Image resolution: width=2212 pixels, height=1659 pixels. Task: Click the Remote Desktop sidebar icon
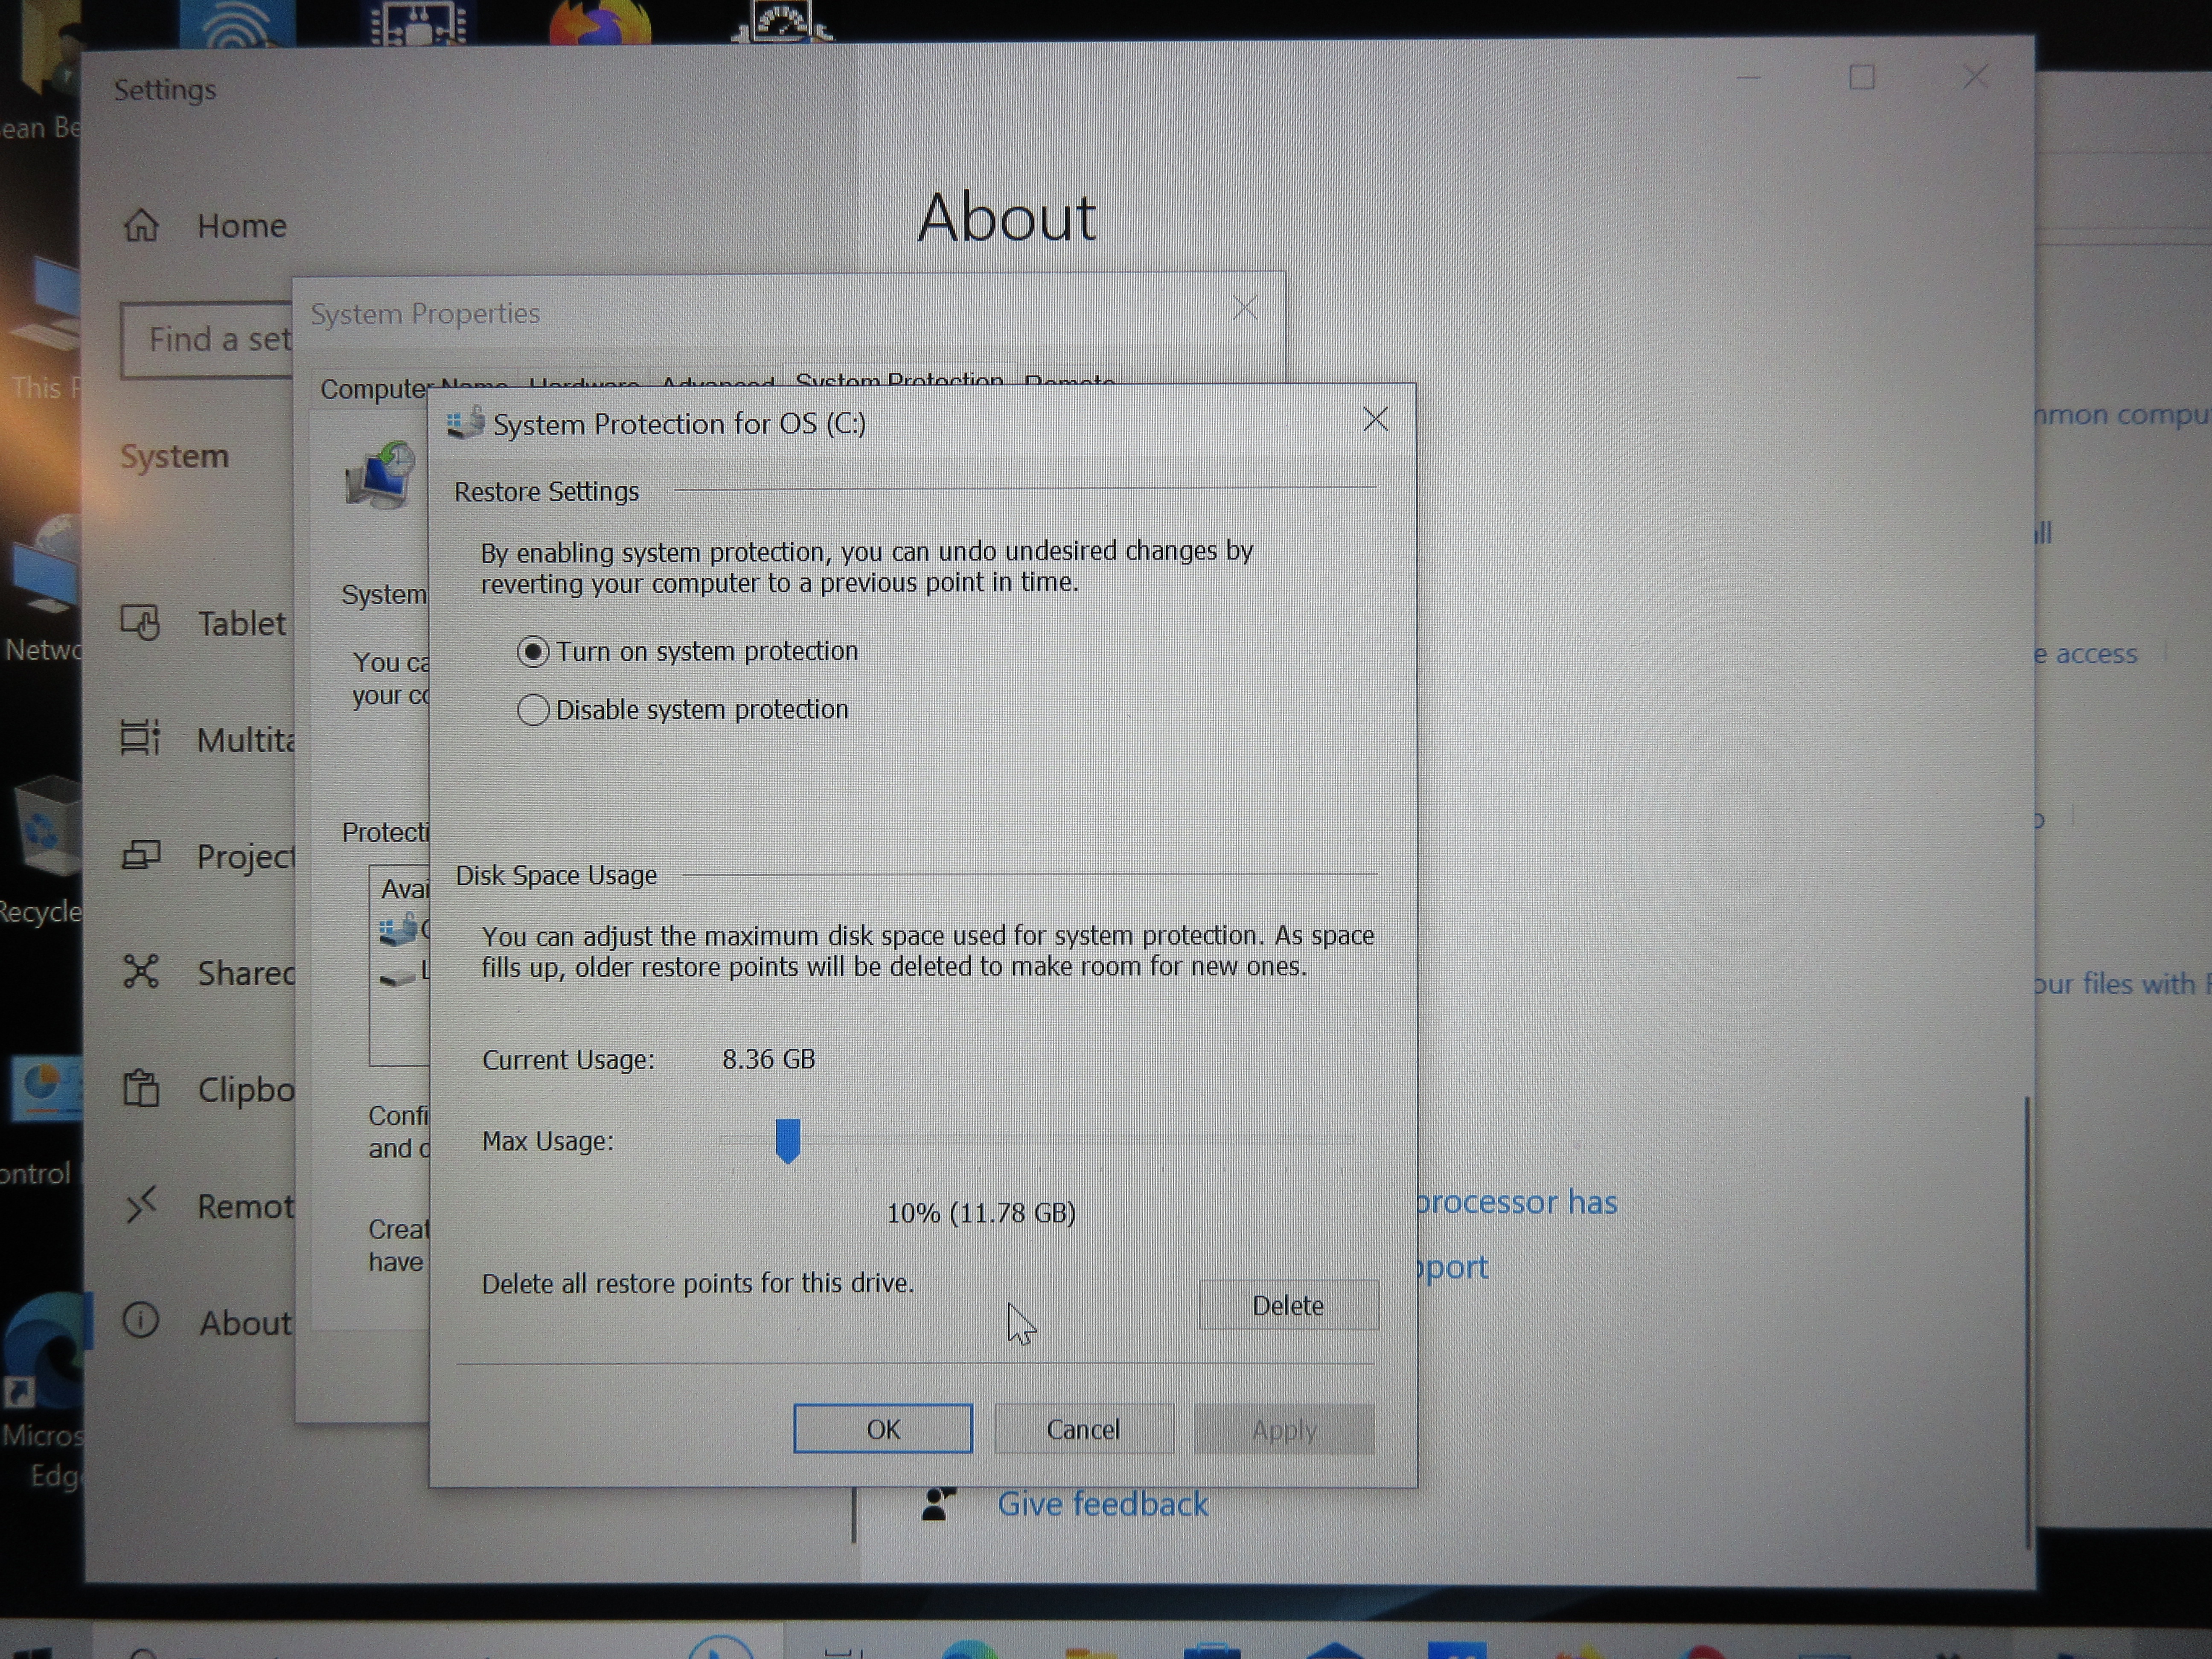point(141,1205)
